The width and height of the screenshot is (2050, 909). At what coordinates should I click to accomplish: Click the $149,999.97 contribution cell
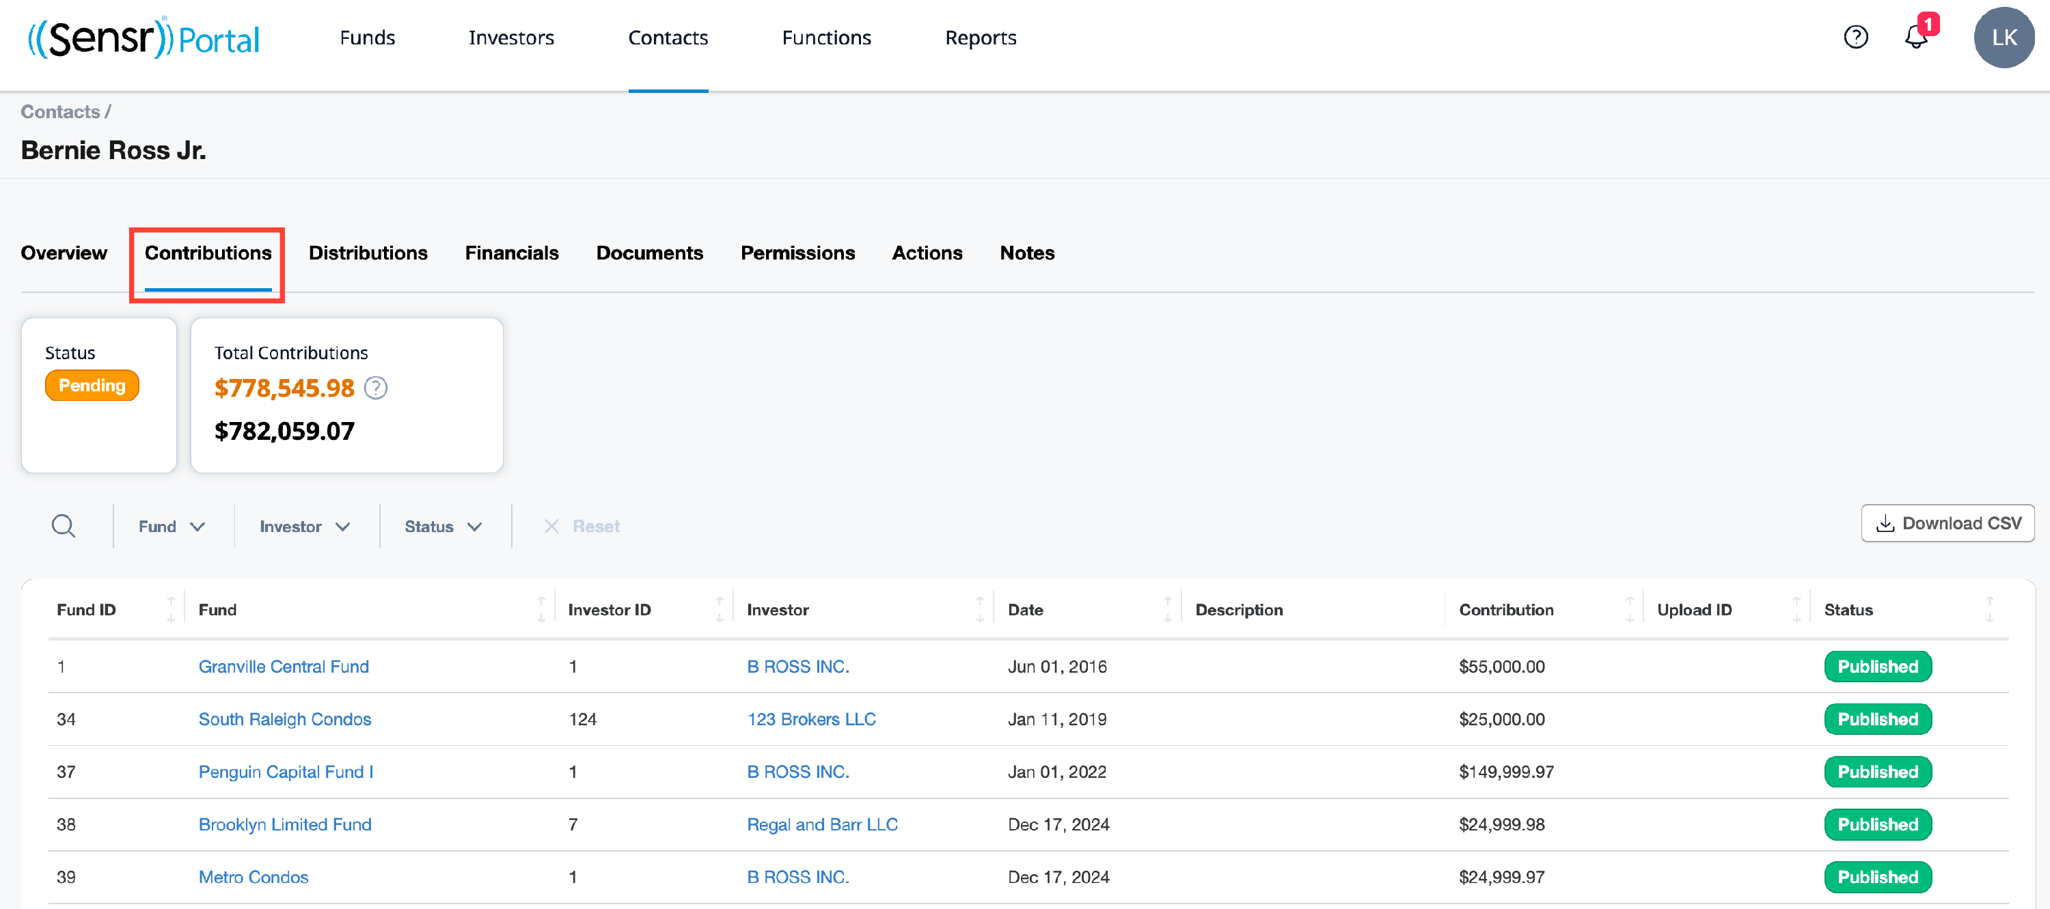click(x=1507, y=772)
